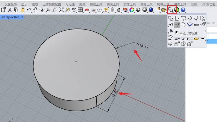Select the Rotate view tool

(42, 10)
